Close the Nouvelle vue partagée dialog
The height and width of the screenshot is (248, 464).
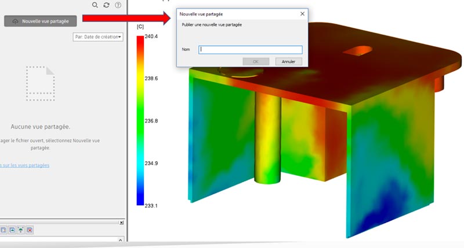pos(302,14)
